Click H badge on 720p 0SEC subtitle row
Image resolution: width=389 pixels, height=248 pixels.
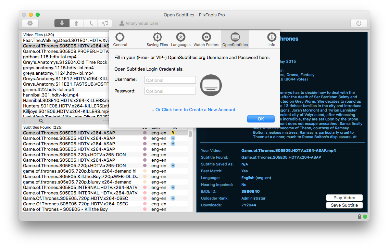pos(173,198)
